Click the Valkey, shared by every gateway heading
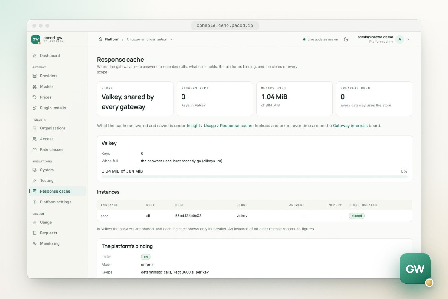The image size is (448, 299). (x=128, y=102)
